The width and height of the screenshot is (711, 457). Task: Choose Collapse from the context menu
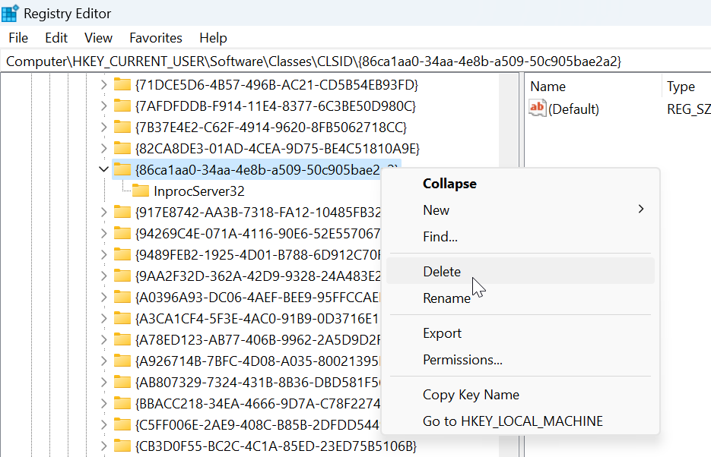(x=520, y=184)
